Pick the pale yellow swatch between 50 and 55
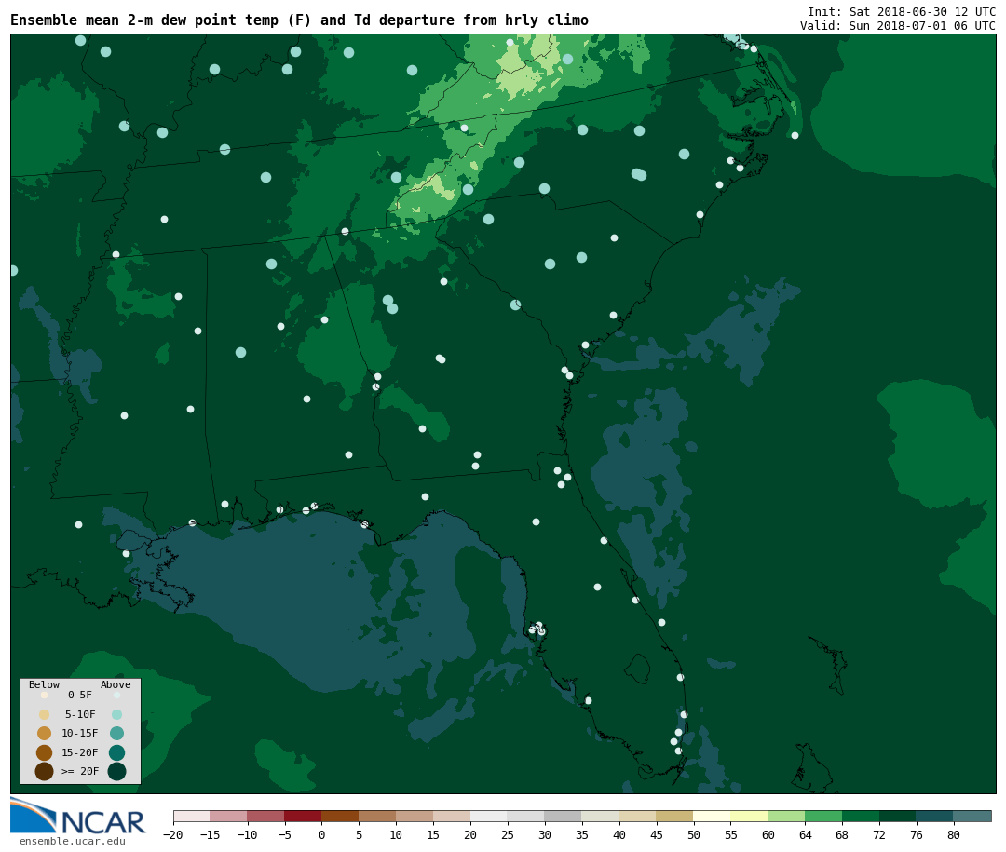 pyautogui.click(x=713, y=816)
